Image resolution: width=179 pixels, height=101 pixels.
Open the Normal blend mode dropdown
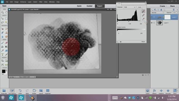(x=157, y=13)
